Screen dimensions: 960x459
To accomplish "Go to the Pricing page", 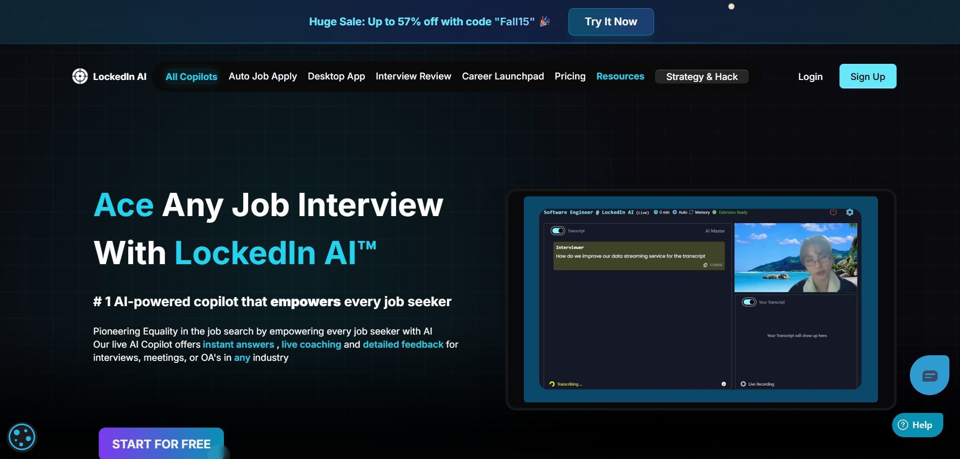I will (x=570, y=76).
